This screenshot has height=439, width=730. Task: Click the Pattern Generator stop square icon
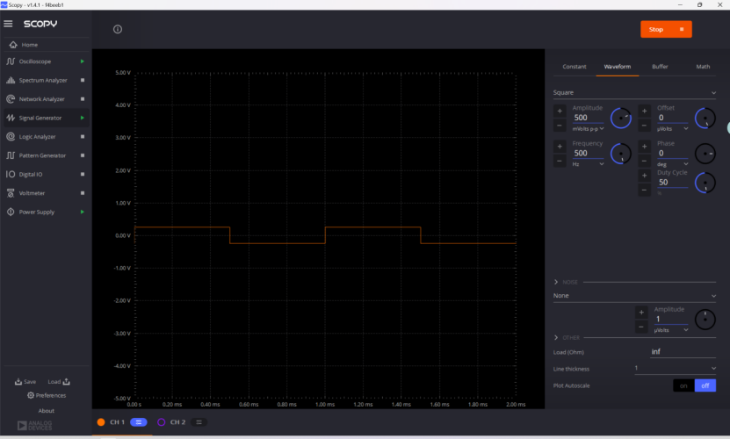83,155
